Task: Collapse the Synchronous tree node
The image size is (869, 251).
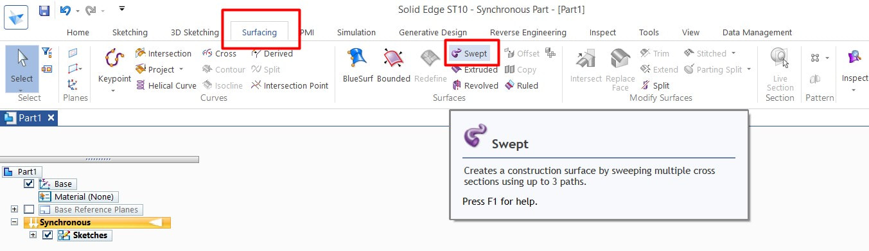Action: click(x=14, y=222)
